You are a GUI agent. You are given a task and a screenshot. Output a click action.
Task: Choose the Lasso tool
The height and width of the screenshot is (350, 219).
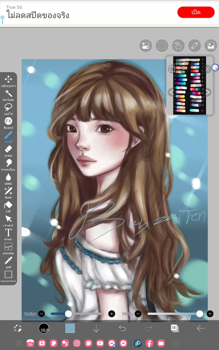(8, 107)
